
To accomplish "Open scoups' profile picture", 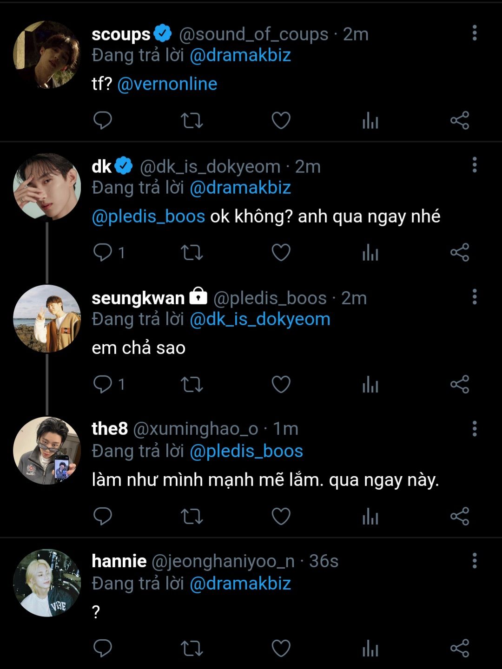I will click(47, 55).
